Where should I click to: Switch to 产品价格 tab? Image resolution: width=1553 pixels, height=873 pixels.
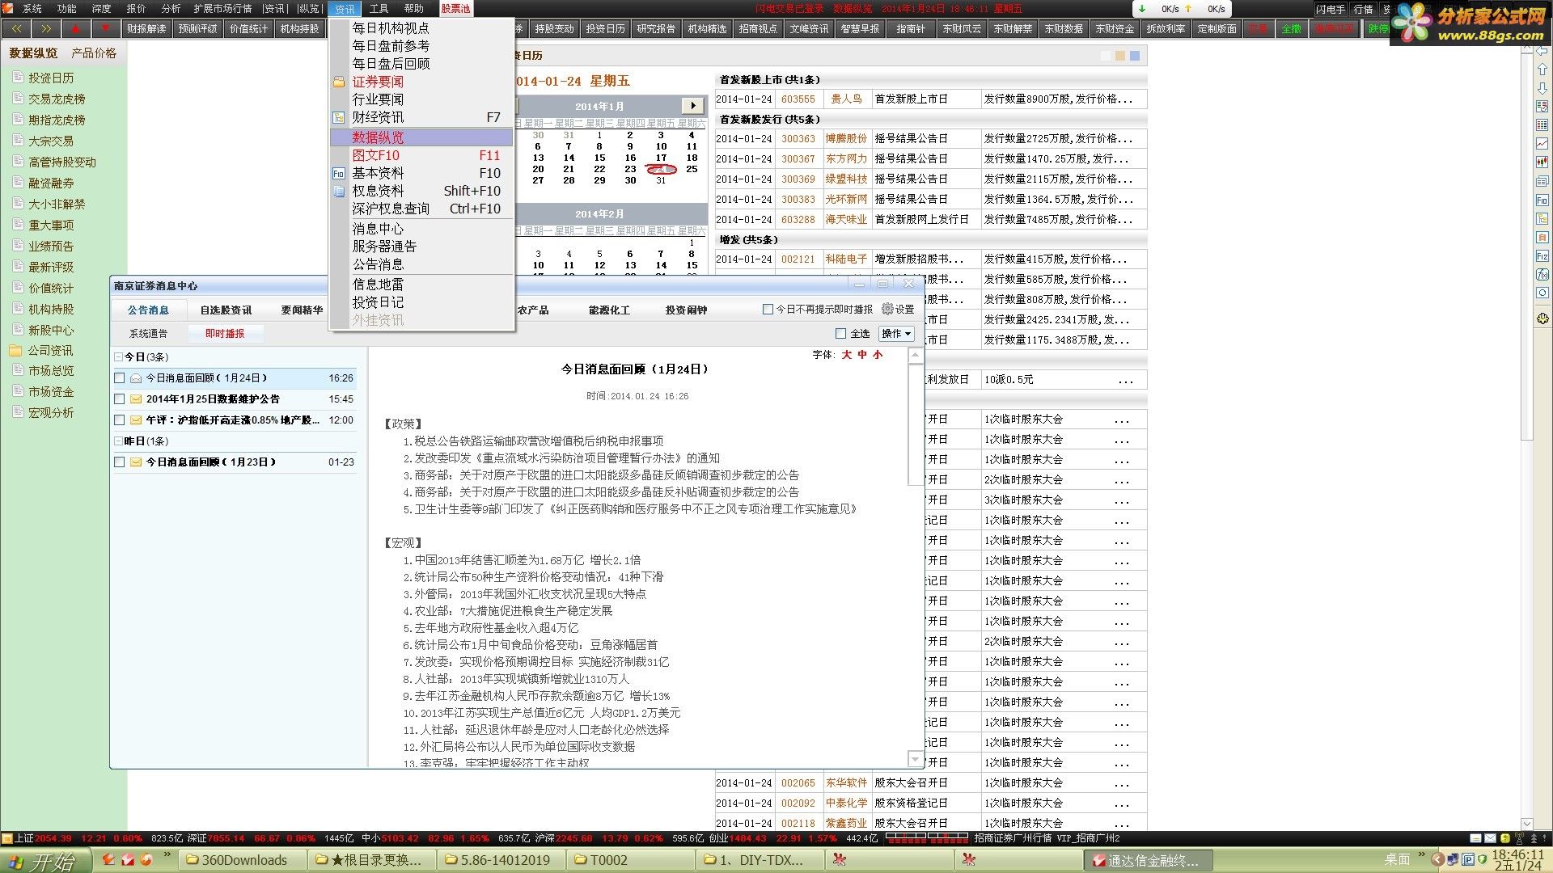coord(94,53)
